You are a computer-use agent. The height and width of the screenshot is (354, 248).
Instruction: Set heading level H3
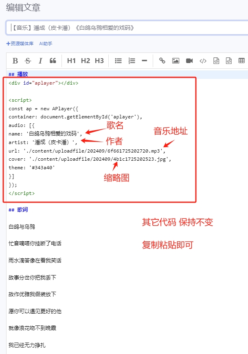point(99,61)
